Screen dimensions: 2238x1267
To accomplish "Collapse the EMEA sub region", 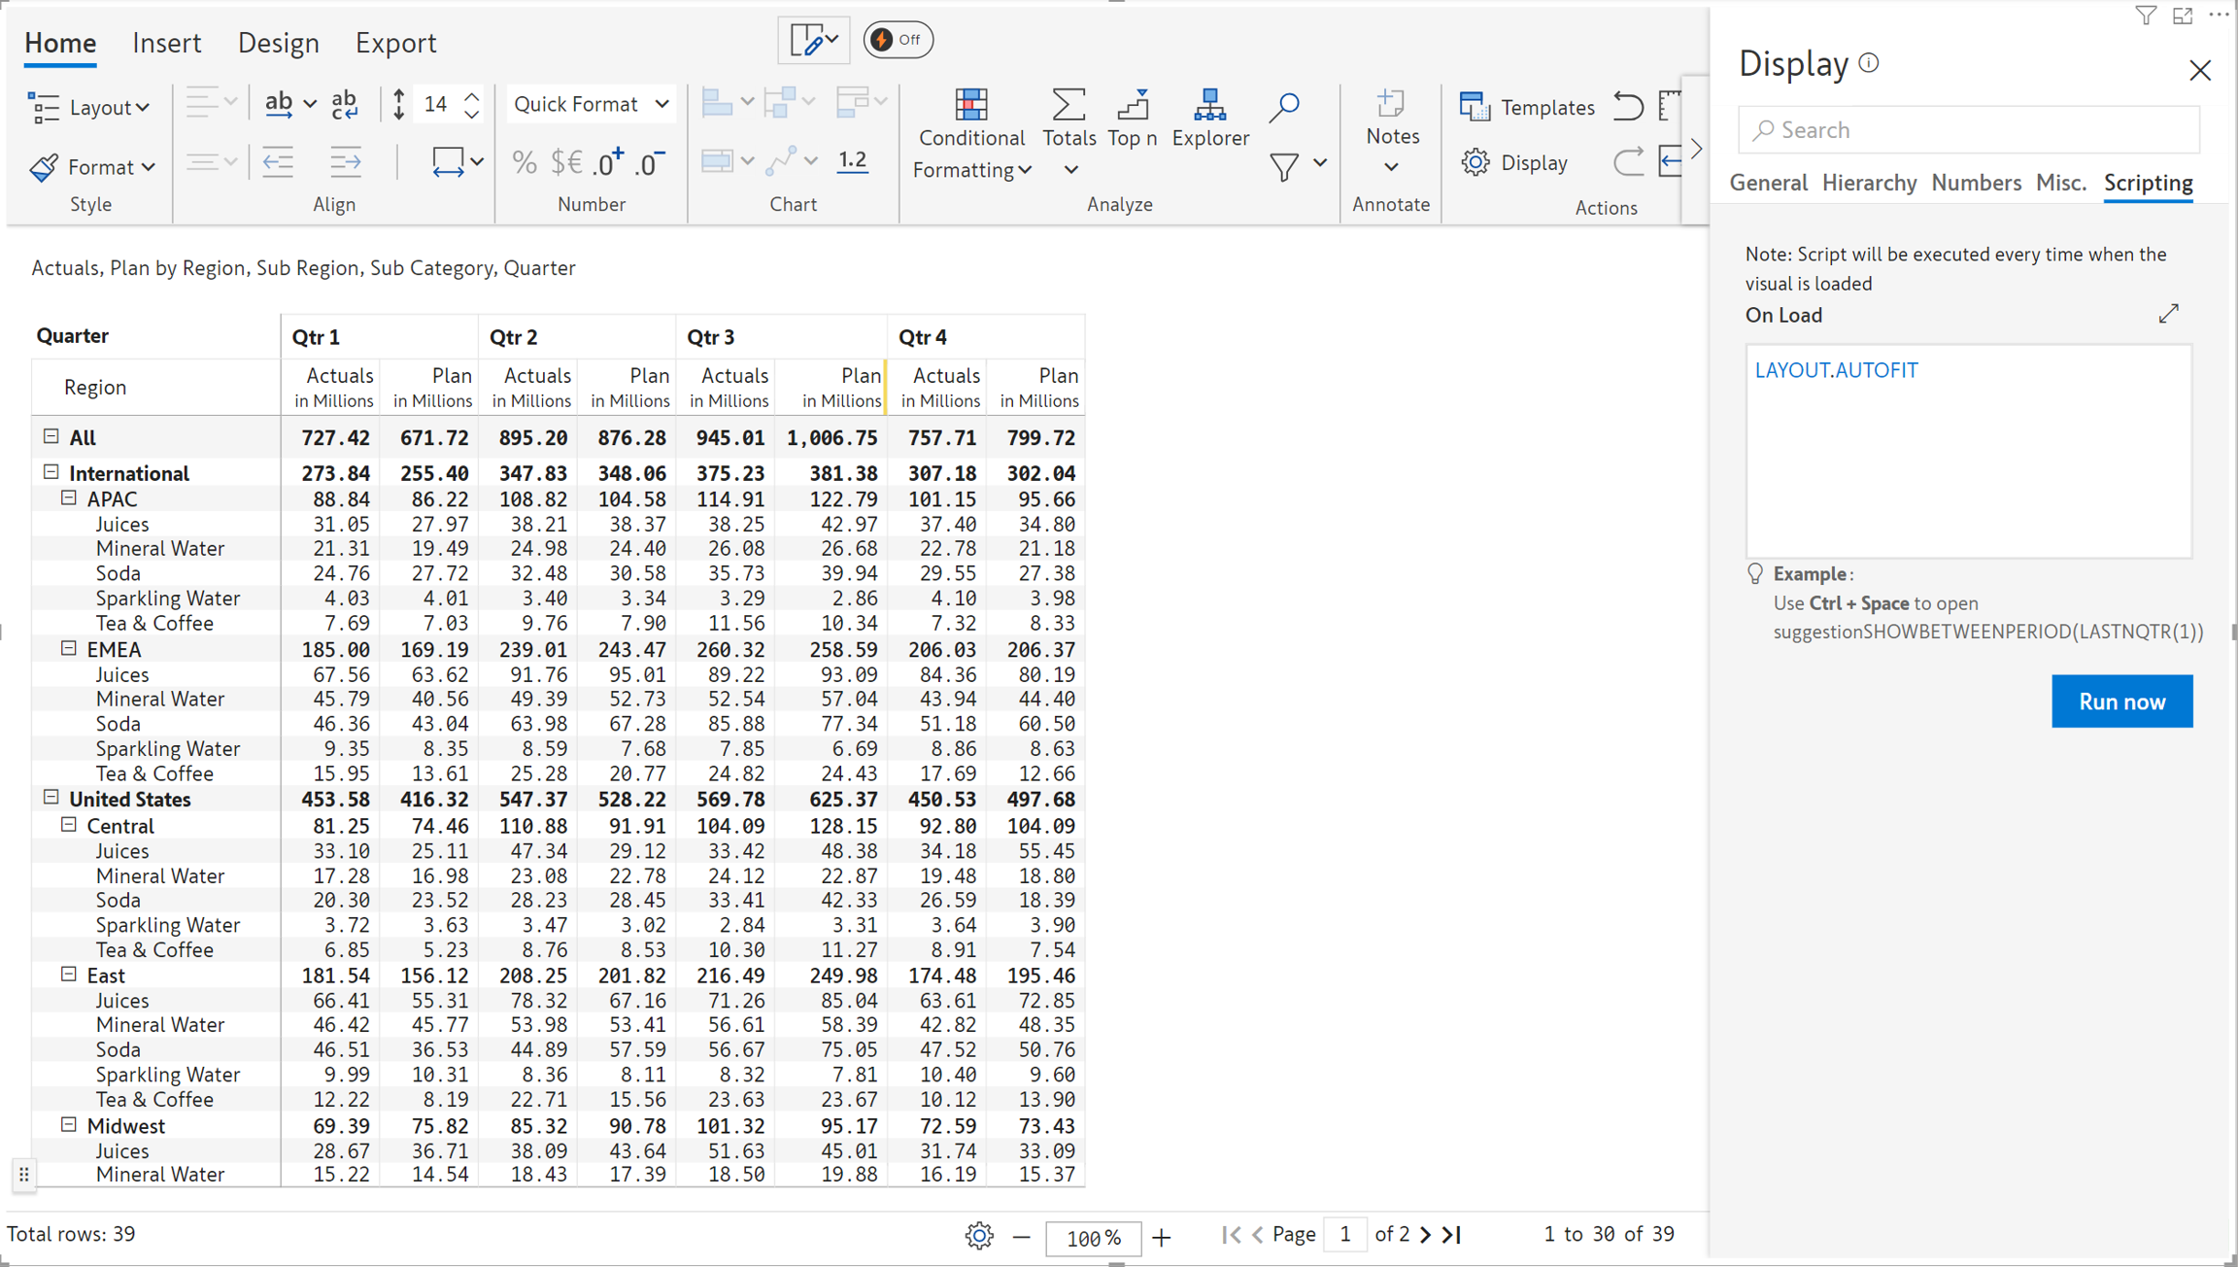I will pyautogui.click(x=69, y=648).
